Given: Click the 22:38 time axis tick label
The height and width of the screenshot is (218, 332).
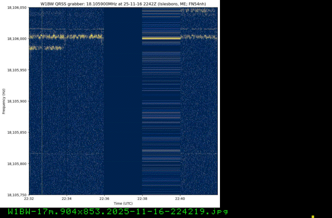Looking at the screenshot, I should [142, 199].
